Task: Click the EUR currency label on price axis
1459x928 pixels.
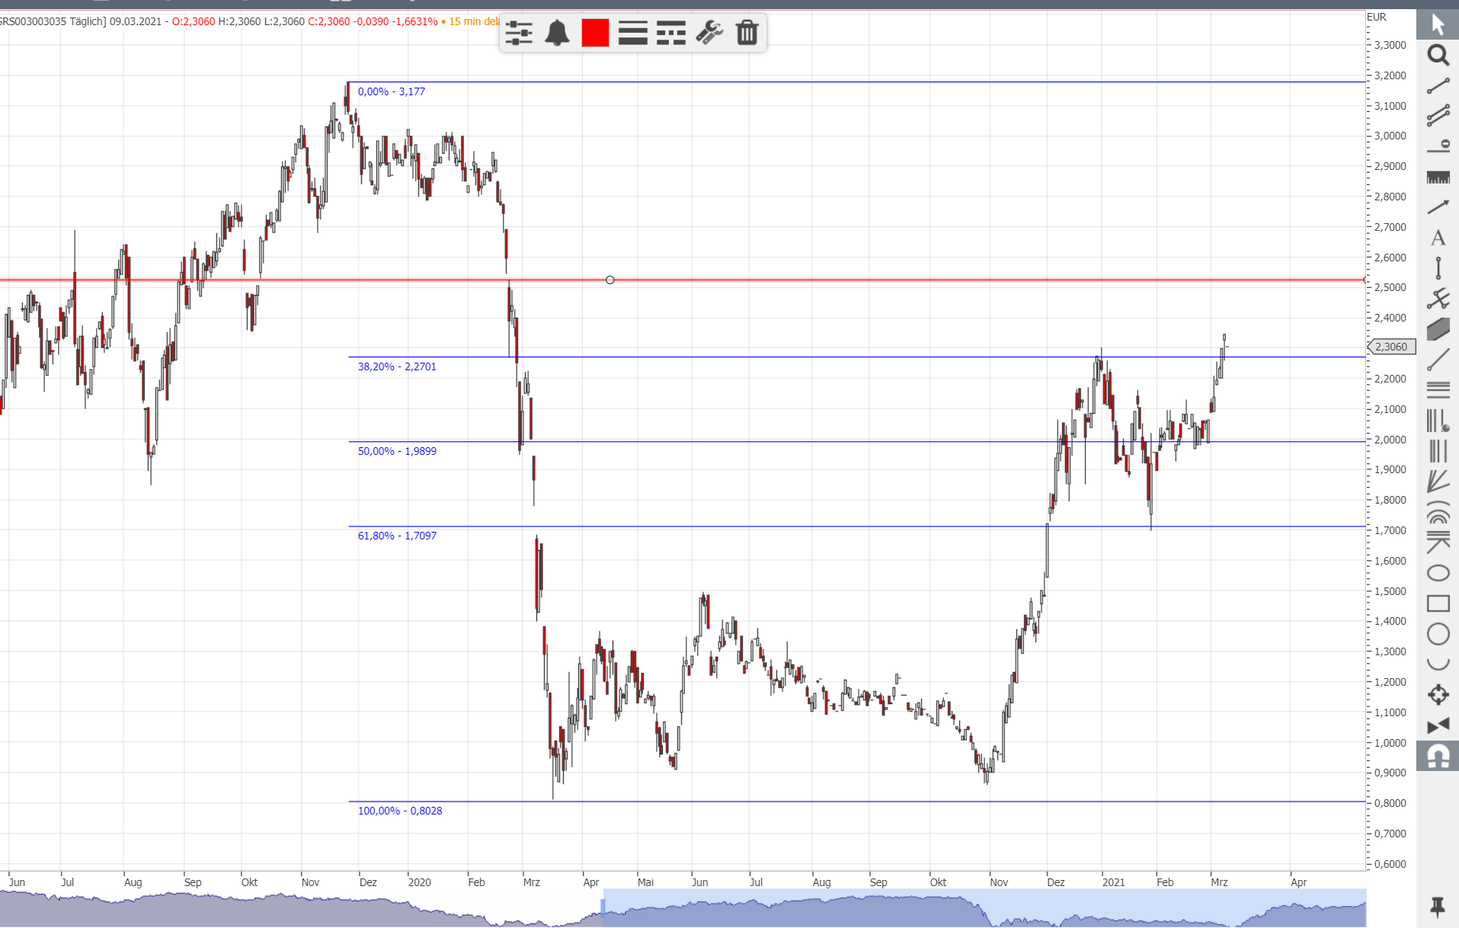Action: point(1377,17)
